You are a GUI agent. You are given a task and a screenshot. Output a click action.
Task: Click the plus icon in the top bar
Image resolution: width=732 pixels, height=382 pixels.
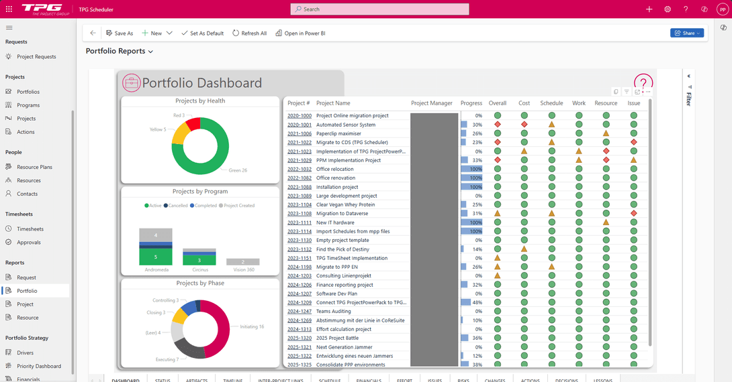click(x=649, y=9)
